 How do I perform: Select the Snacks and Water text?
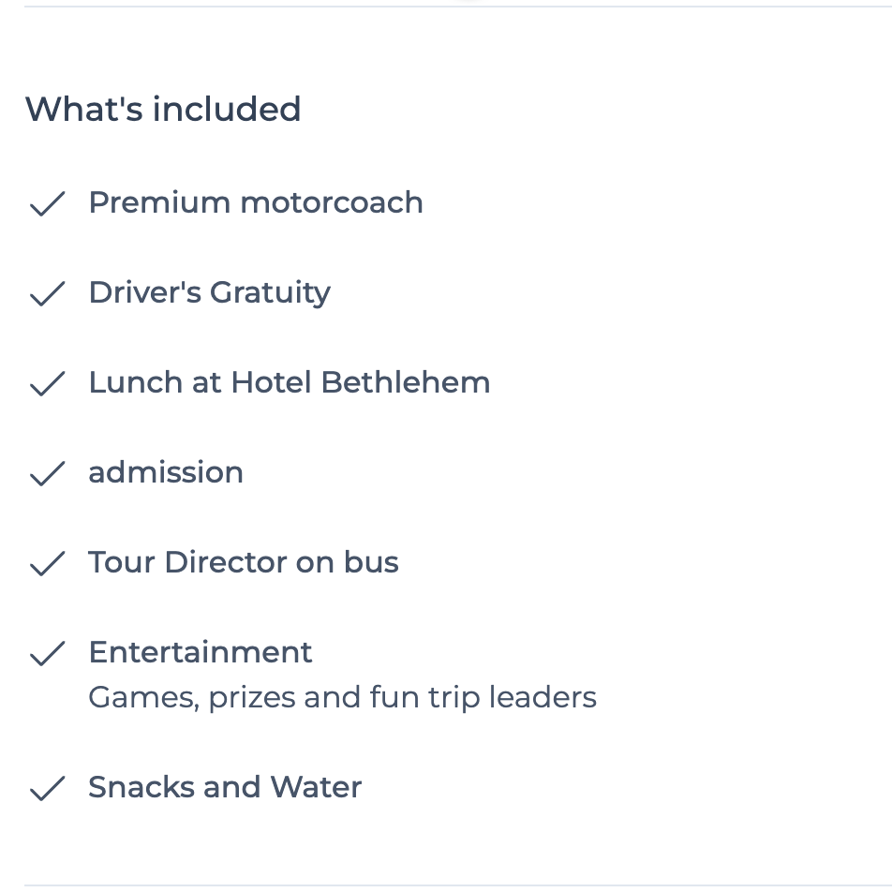click(225, 787)
